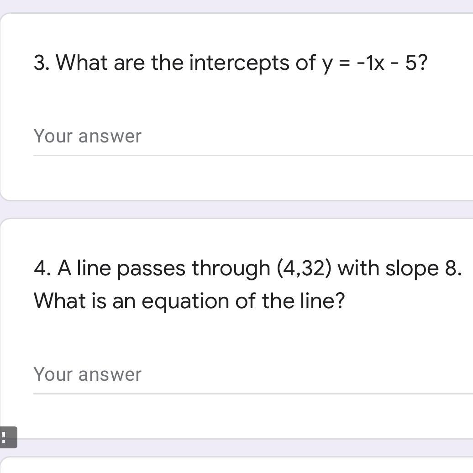The width and height of the screenshot is (473, 473).
Task: Click the question number '3.'
Action: (x=42, y=63)
